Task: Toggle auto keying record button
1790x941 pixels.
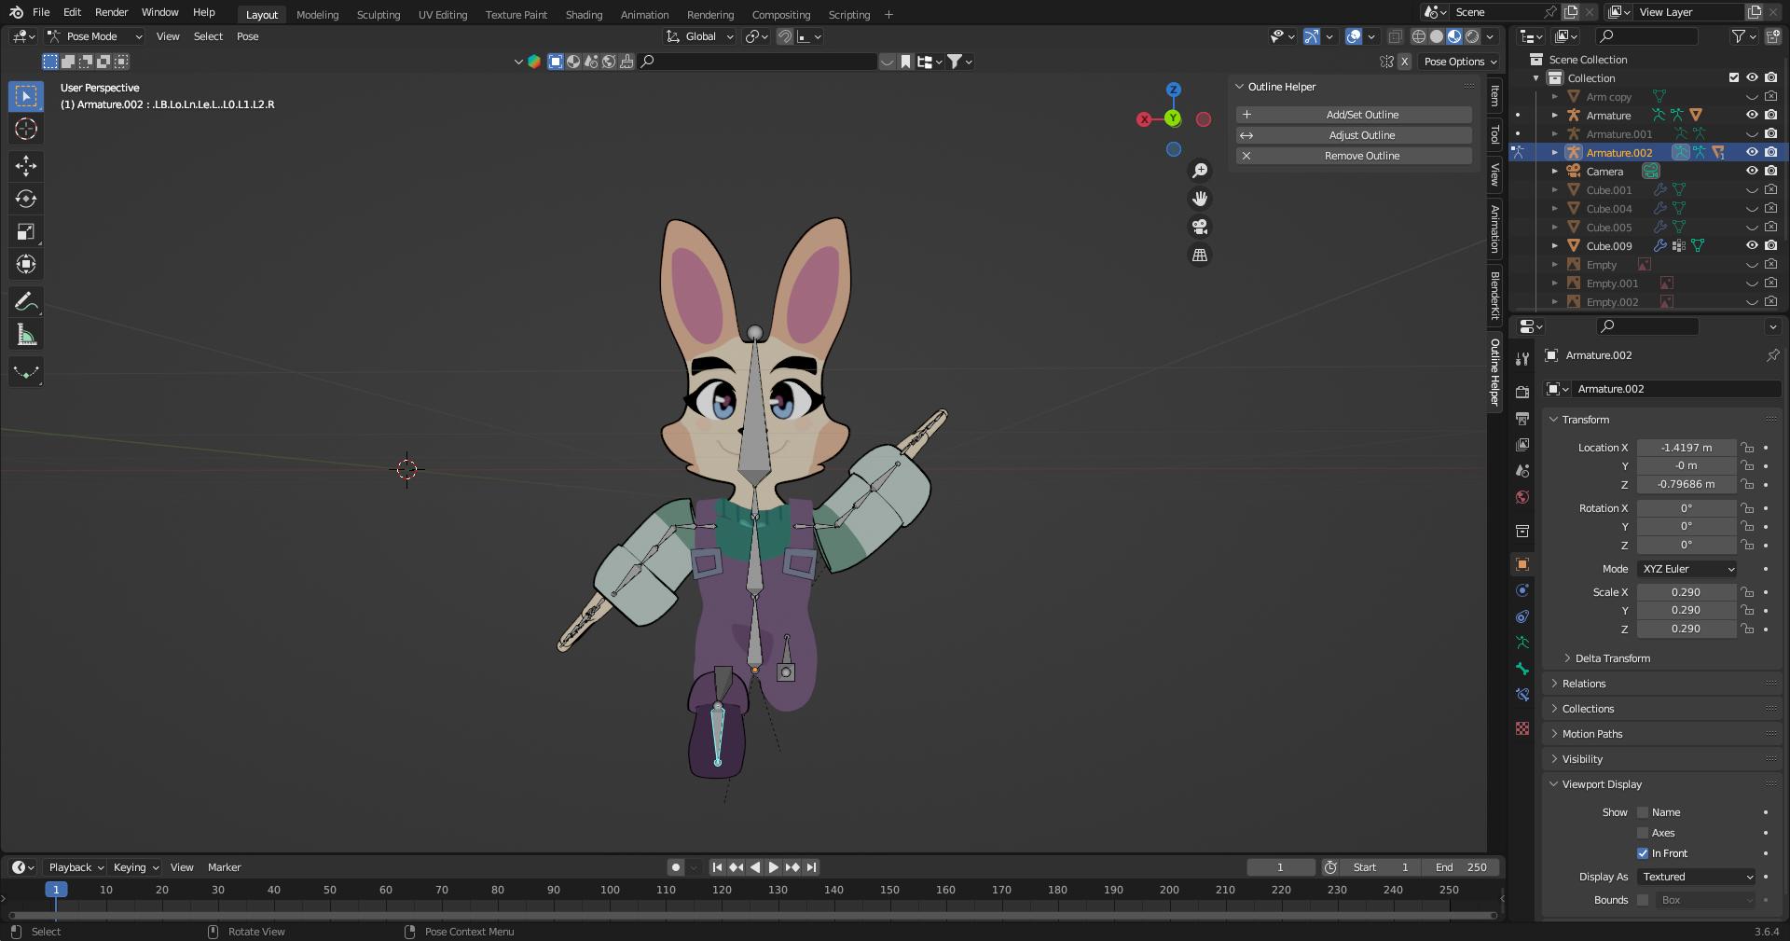Action: point(676,867)
